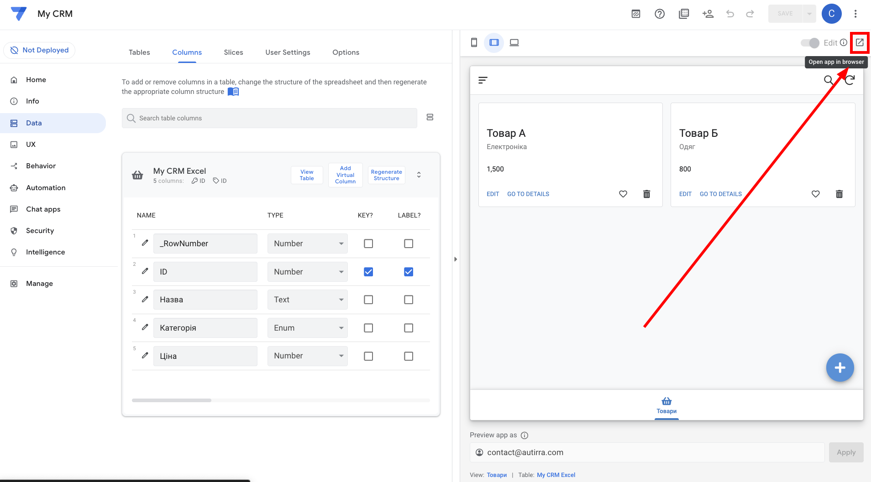871x482 pixels.
Task: Switch to the Slices tab
Action: (233, 52)
